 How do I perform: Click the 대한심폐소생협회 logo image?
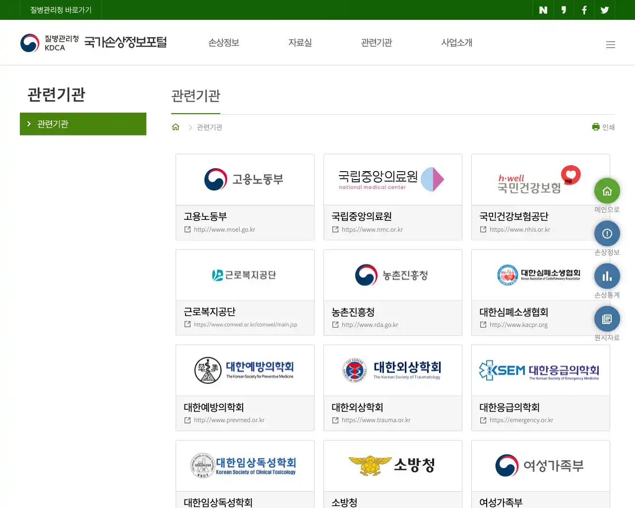pos(539,275)
